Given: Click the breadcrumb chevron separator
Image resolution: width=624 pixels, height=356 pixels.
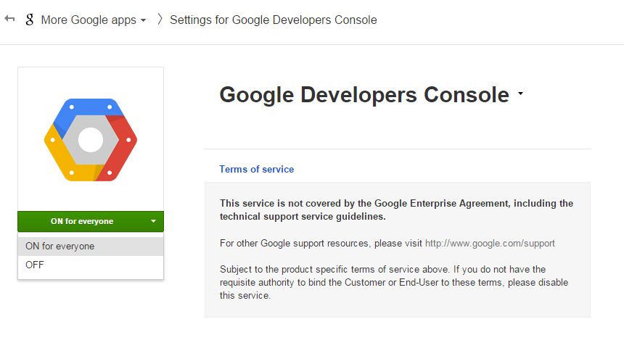Looking at the screenshot, I should click(x=160, y=20).
